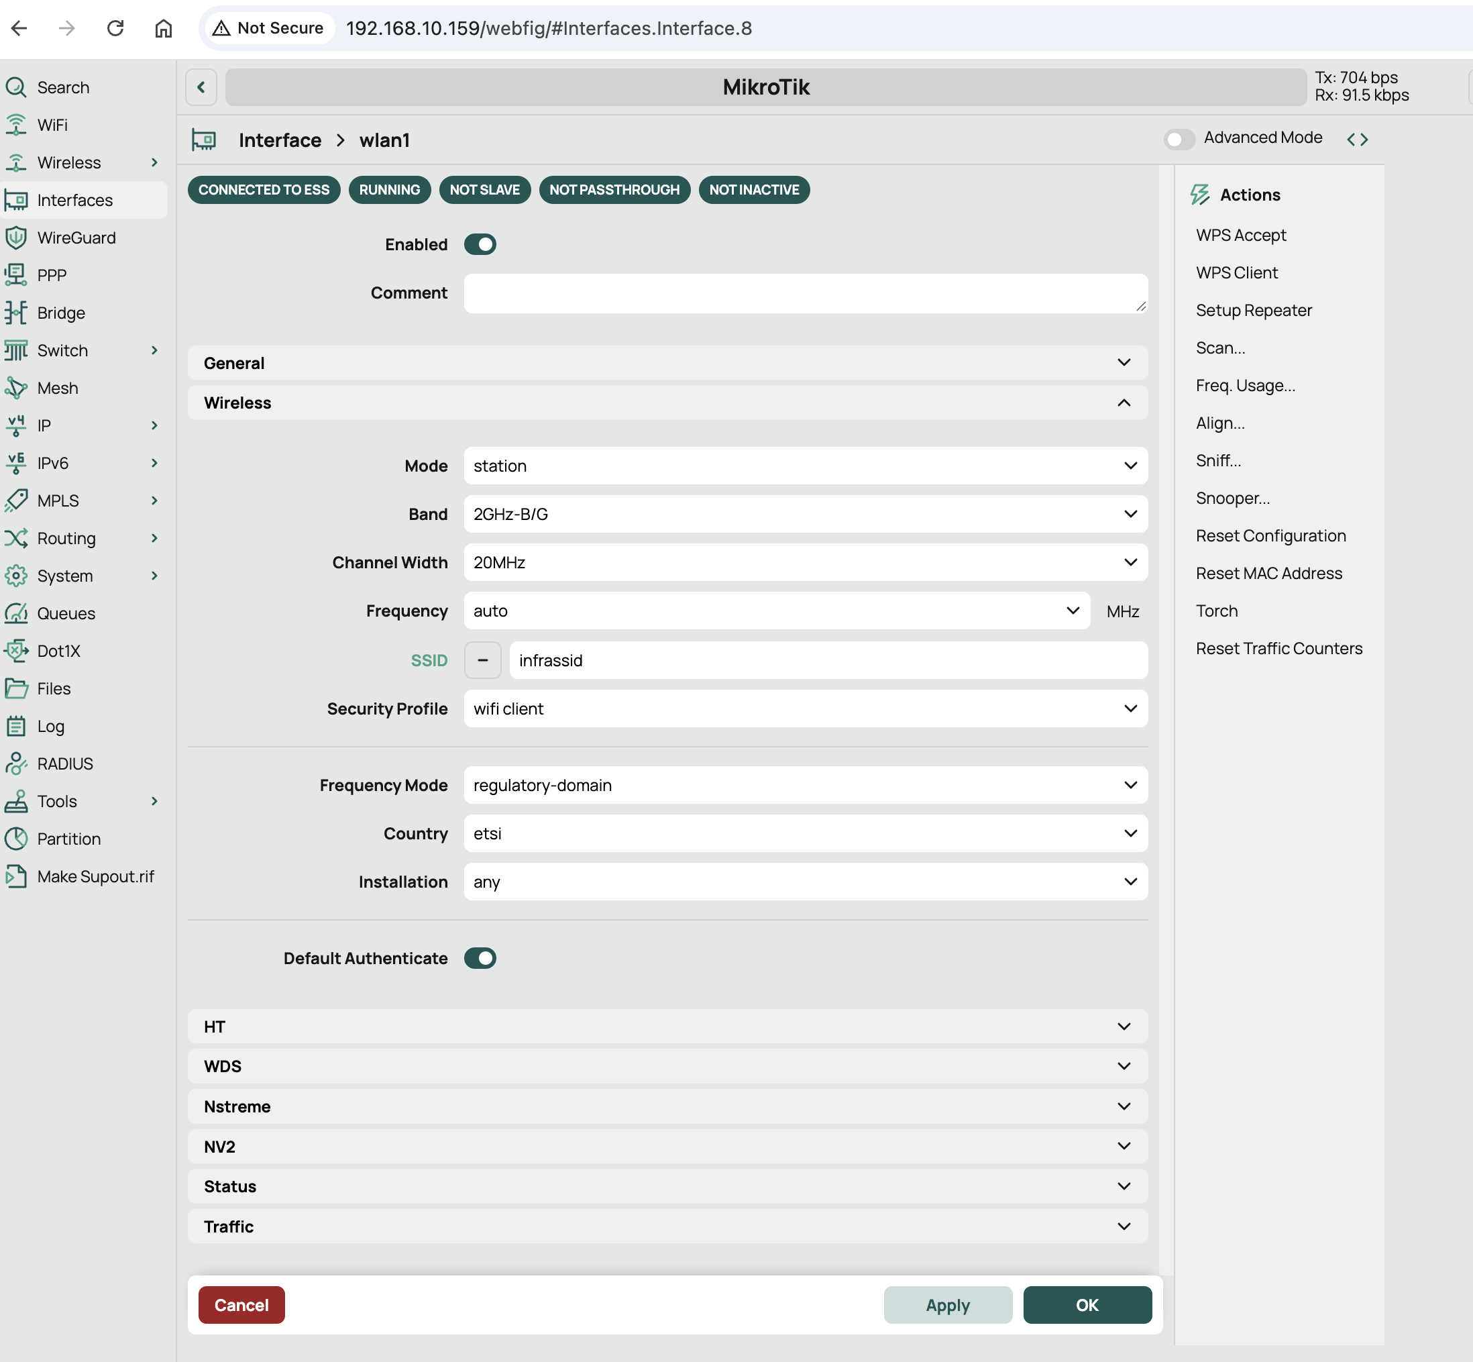Disable the interface Enabled toggle
This screenshot has height=1362, width=1473.
pyautogui.click(x=480, y=244)
